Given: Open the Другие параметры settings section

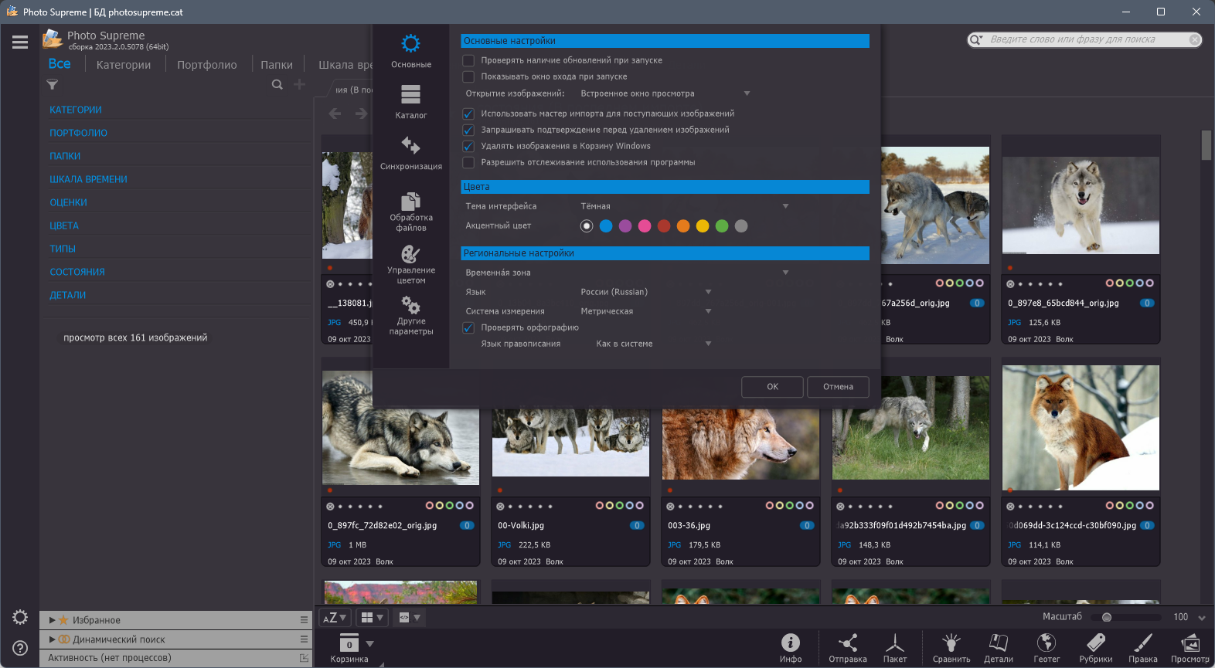Looking at the screenshot, I should (410, 315).
